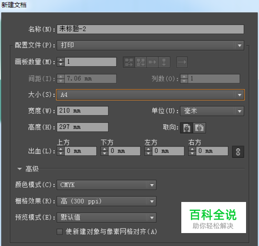Click the 宽度 width field showing 210 mm
The width and height of the screenshot is (259, 246).
pyautogui.click(x=82, y=111)
